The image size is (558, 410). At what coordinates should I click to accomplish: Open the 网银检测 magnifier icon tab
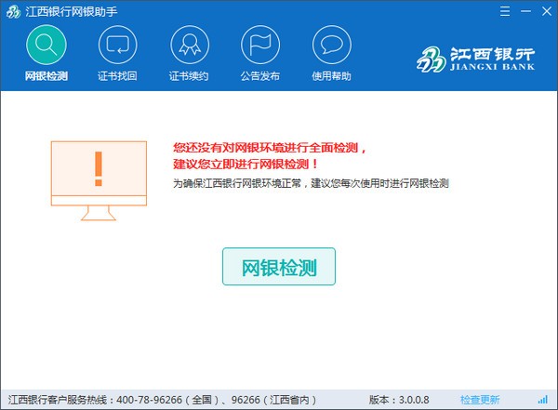(x=46, y=46)
